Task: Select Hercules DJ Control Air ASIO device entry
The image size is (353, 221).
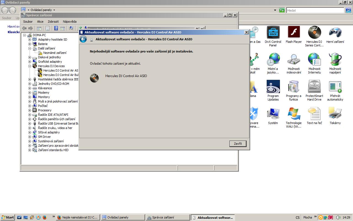Action: click(61, 70)
